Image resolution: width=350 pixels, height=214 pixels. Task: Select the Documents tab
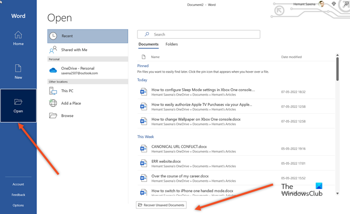[x=148, y=45]
